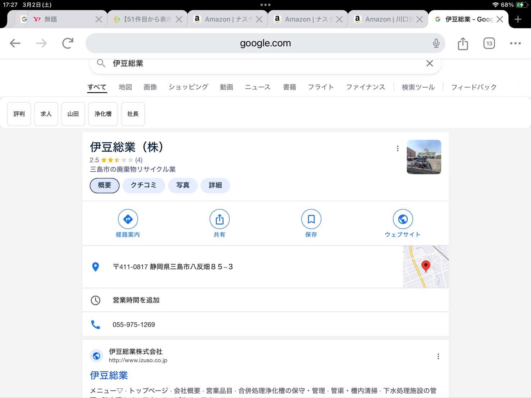
Task: Select the 評判 suggestion chip
Action: point(19,114)
